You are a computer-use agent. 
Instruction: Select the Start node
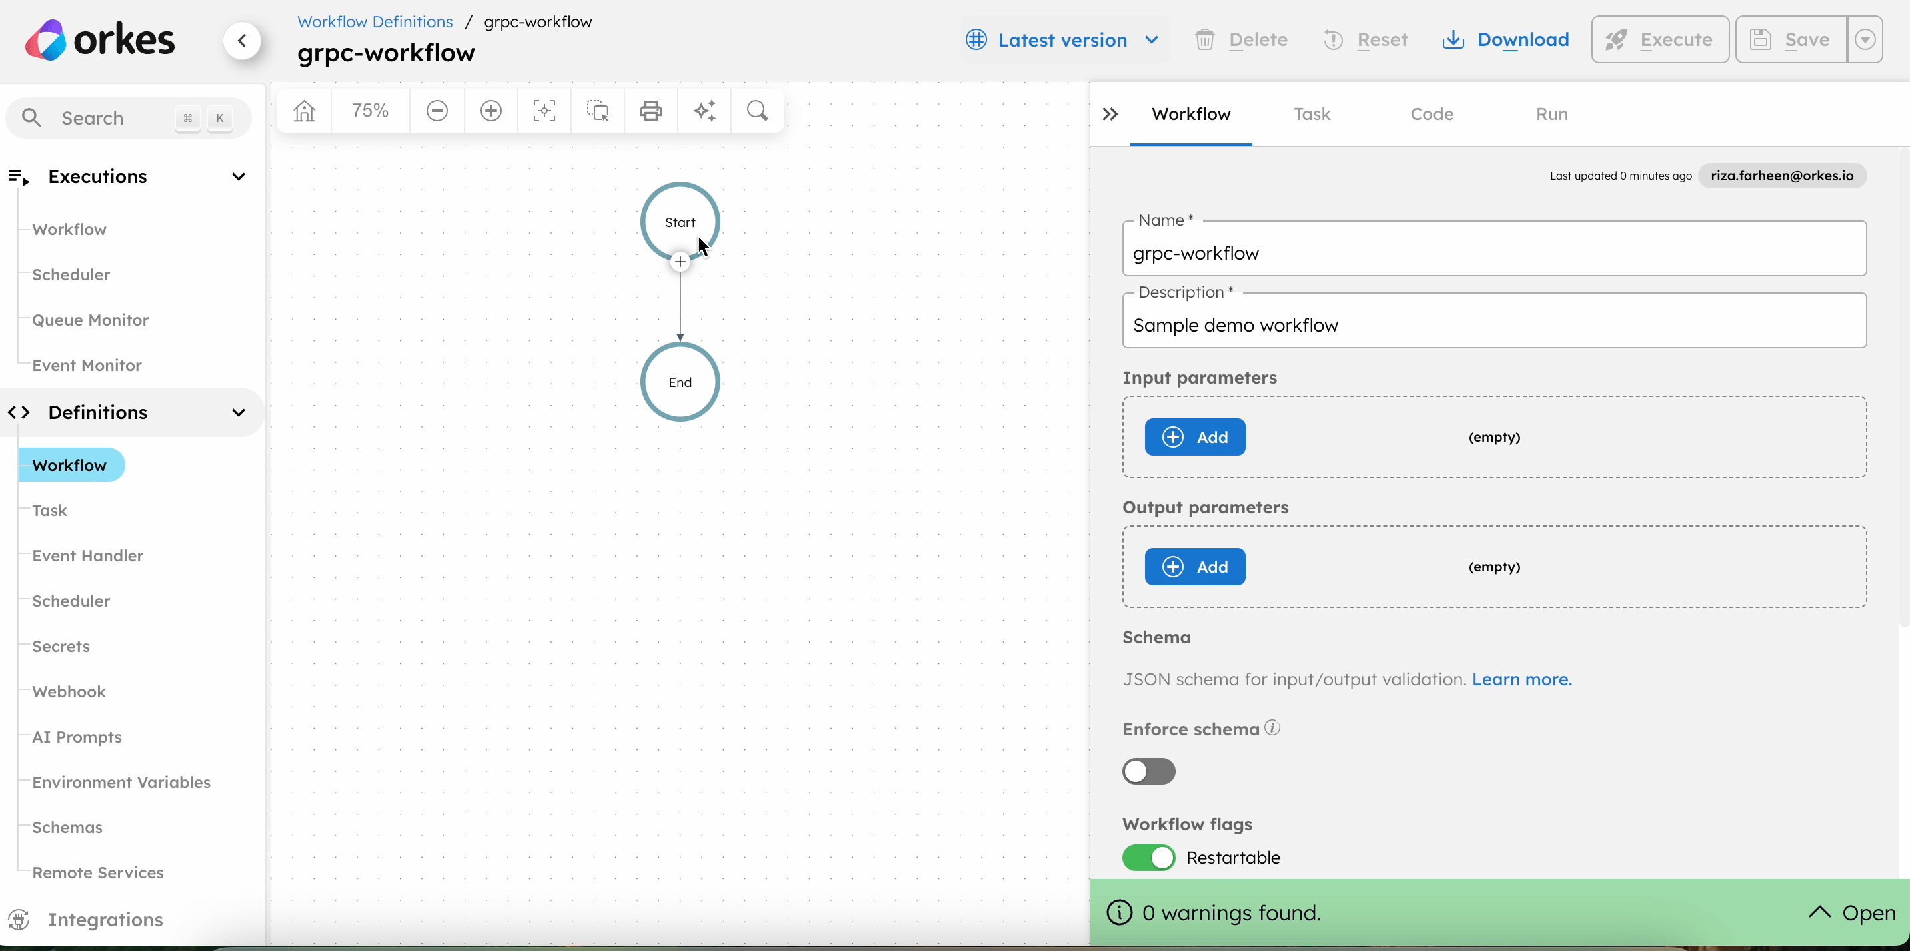pos(680,222)
